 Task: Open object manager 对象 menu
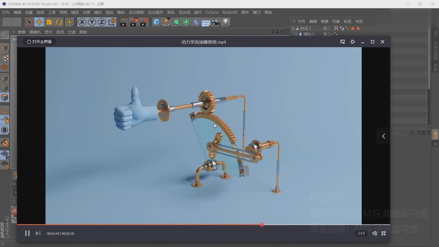(x=336, y=21)
